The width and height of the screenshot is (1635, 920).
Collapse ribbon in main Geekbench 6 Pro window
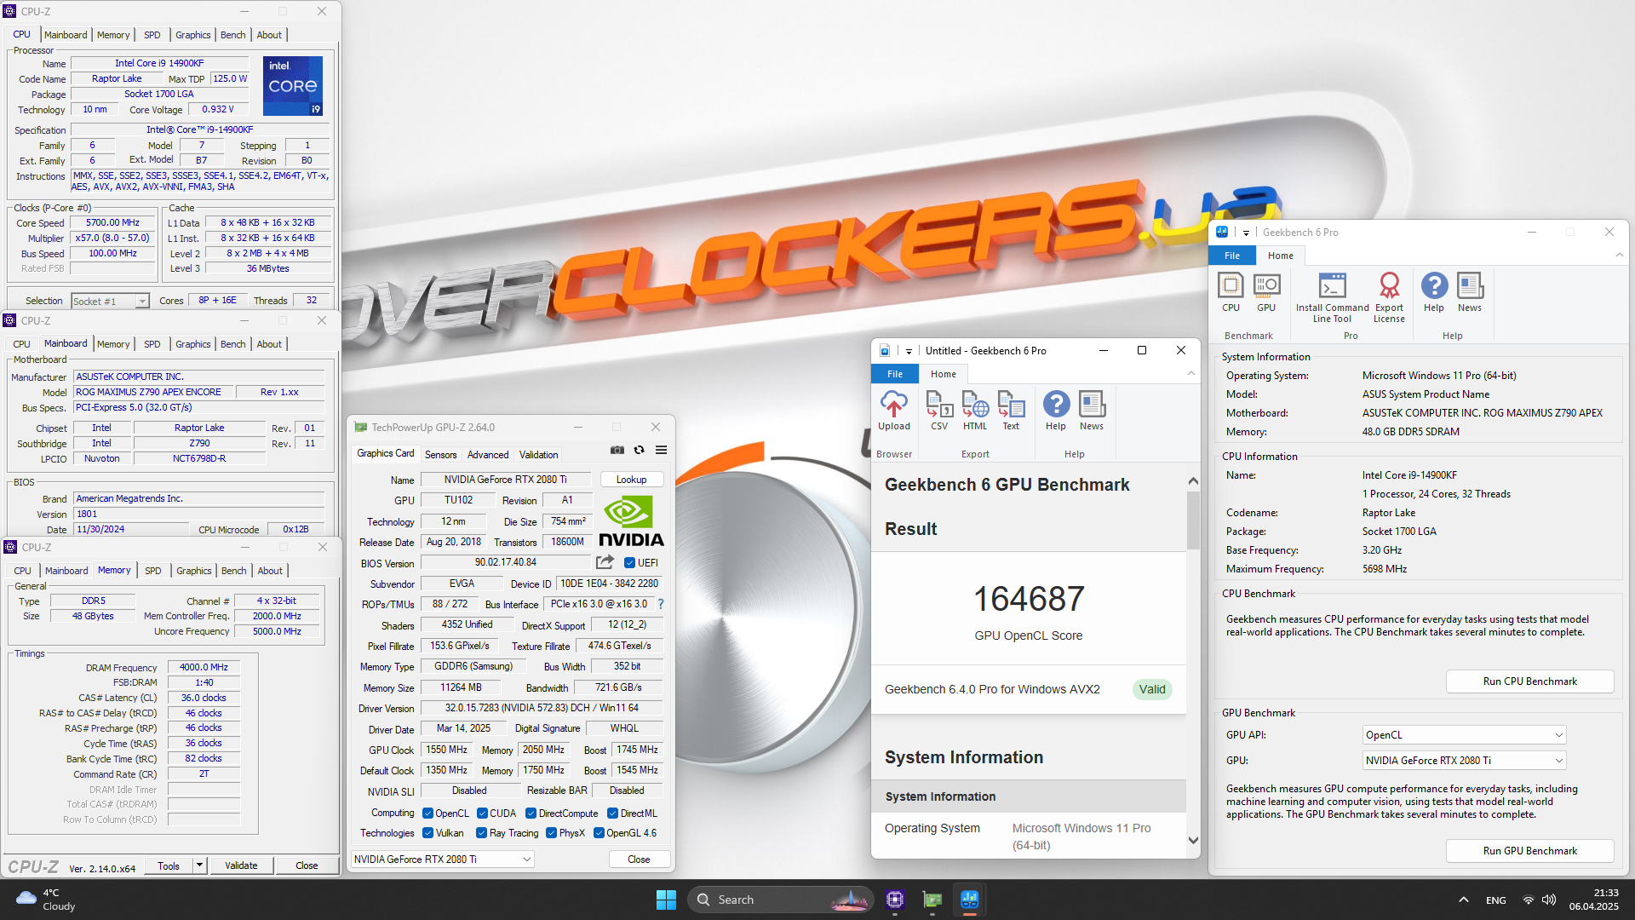click(x=1620, y=256)
